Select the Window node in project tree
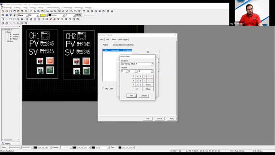275x155 pixels. tap(10, 41)
